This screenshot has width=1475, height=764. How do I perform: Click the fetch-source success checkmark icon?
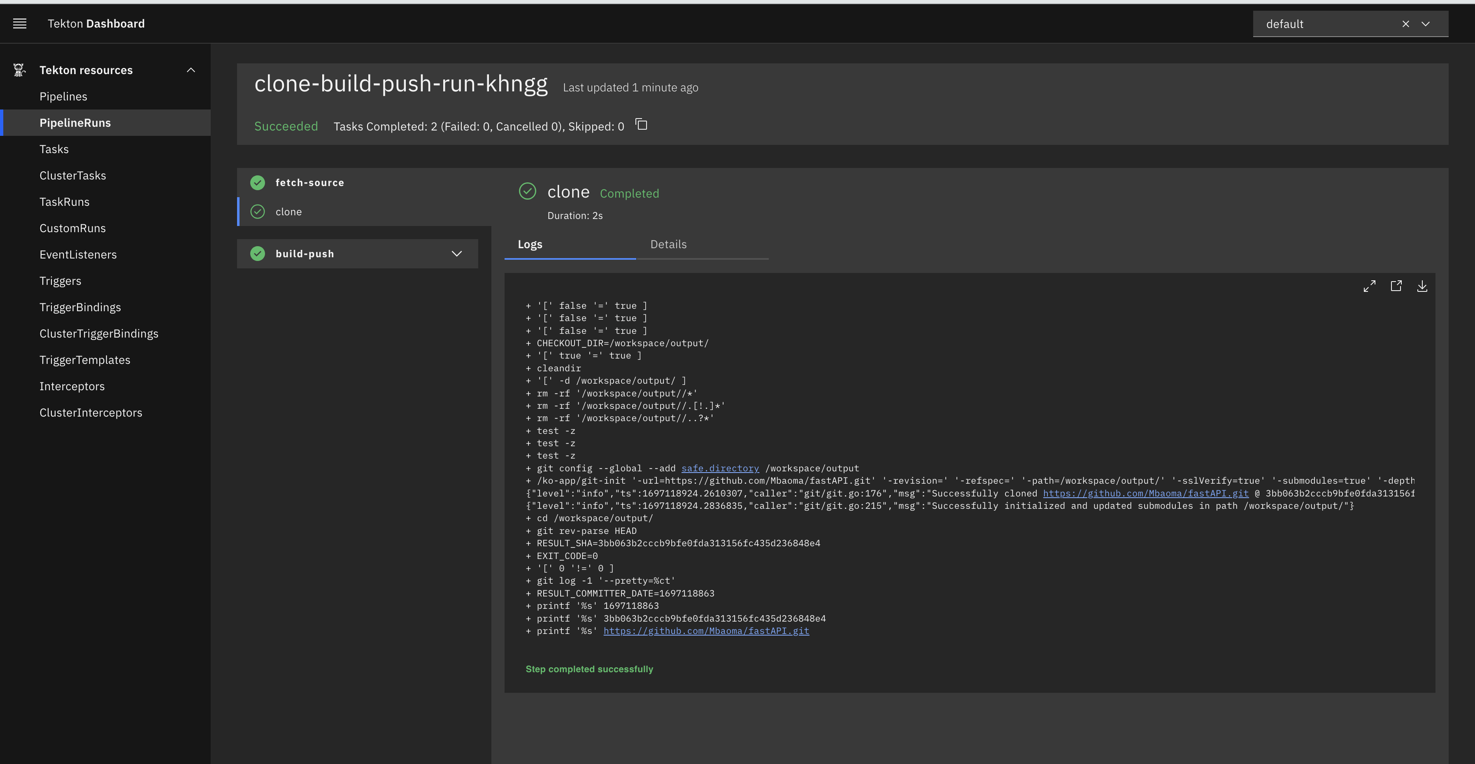coord(258,182)
